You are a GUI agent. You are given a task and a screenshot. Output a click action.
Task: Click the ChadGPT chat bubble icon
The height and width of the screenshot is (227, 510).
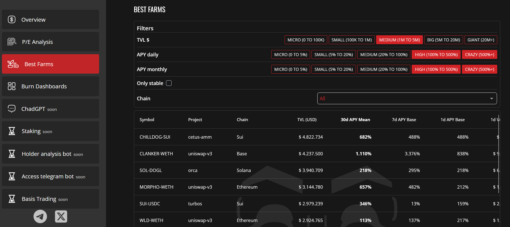click(x=12, y=109)
